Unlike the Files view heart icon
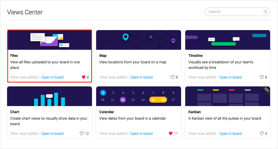This screenshot has height=149, width=278. (x=84, y=77)
